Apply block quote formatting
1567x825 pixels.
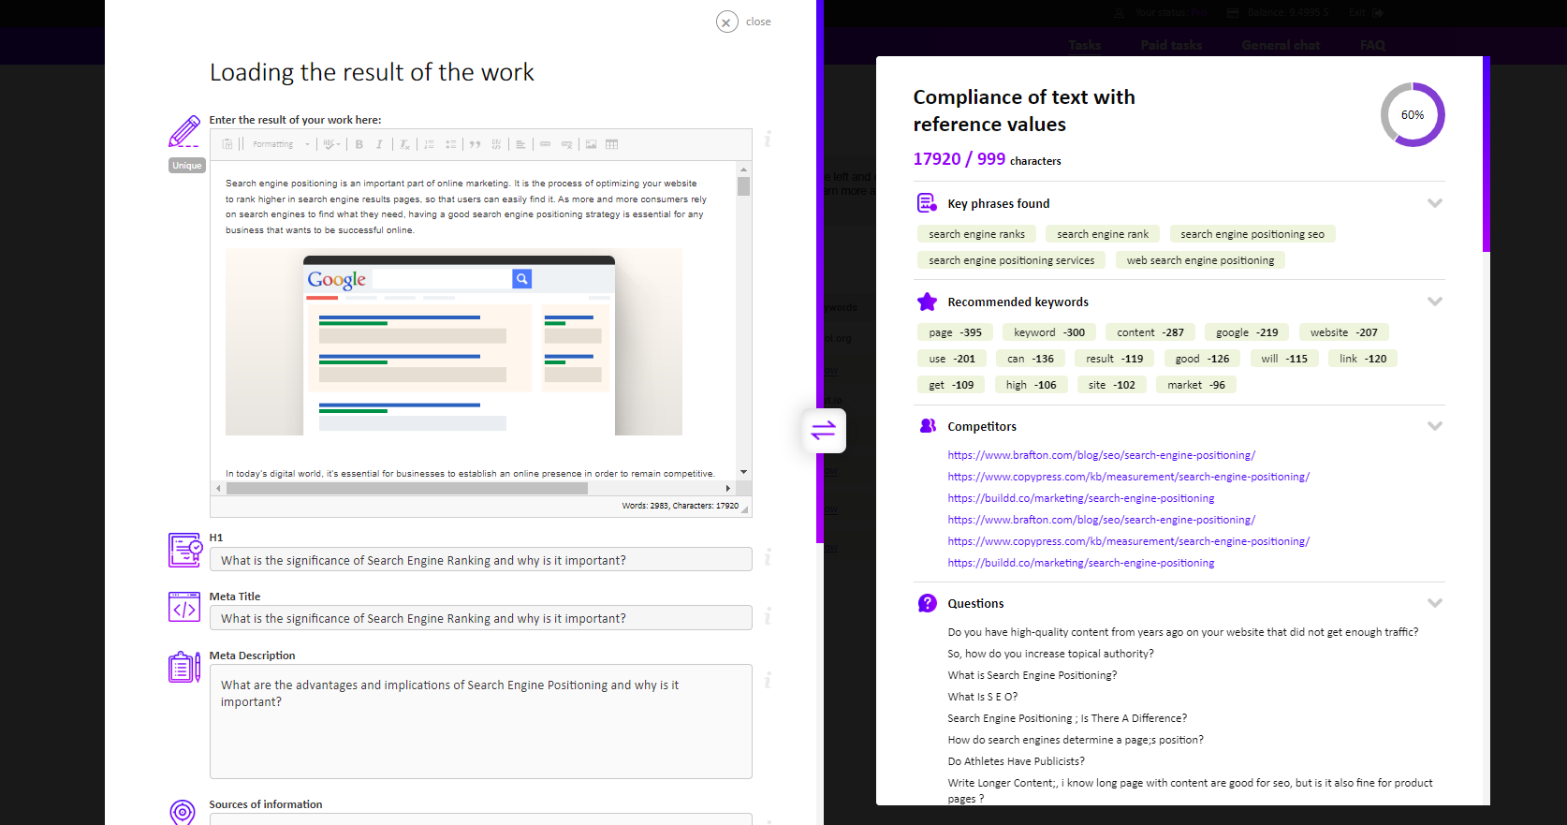point(476,144)
